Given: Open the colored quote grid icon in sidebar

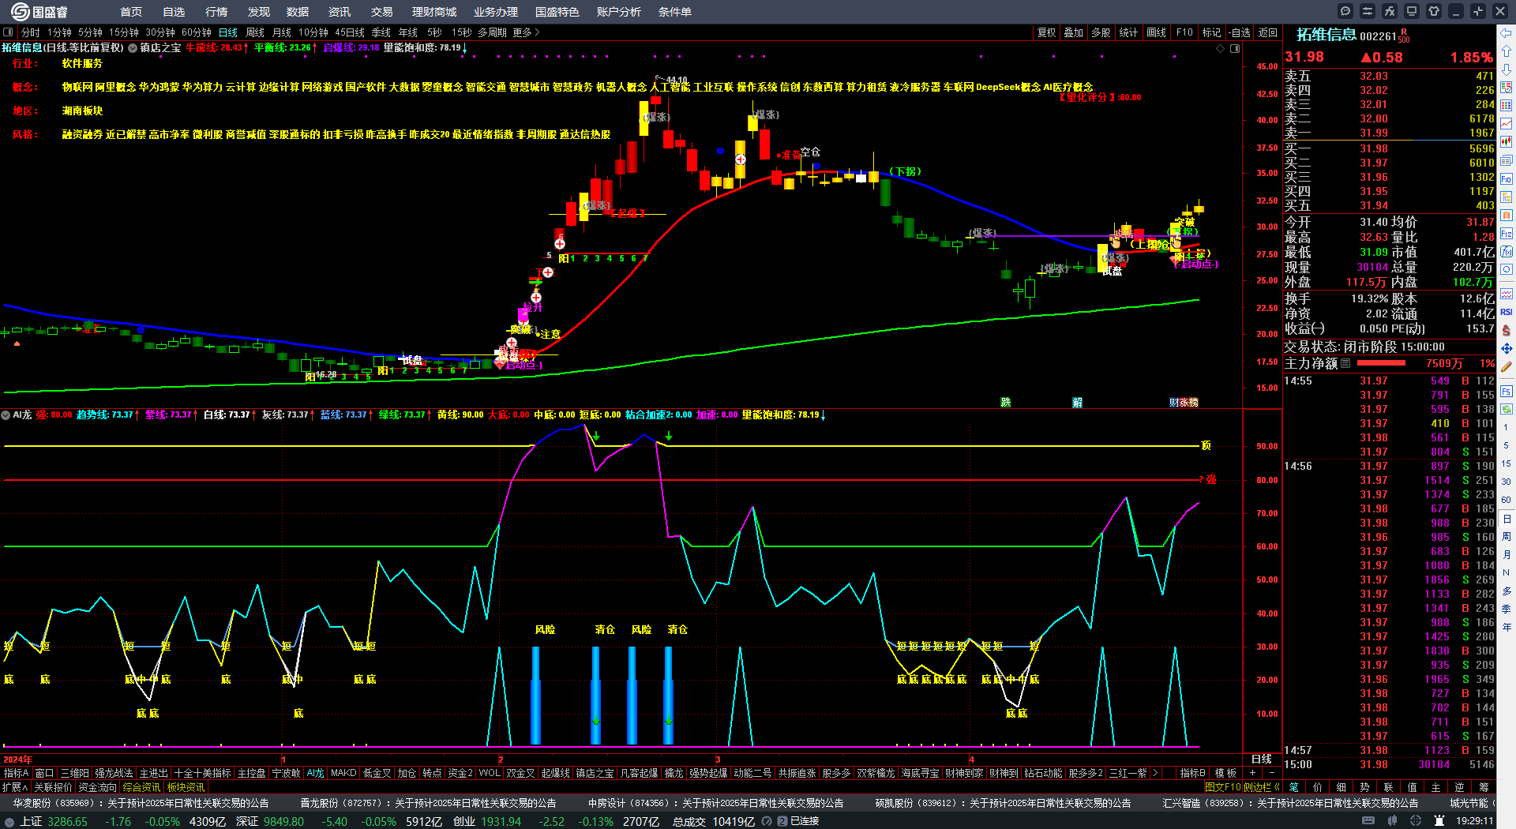Looking at the screenshot, I should [1507, 106].
